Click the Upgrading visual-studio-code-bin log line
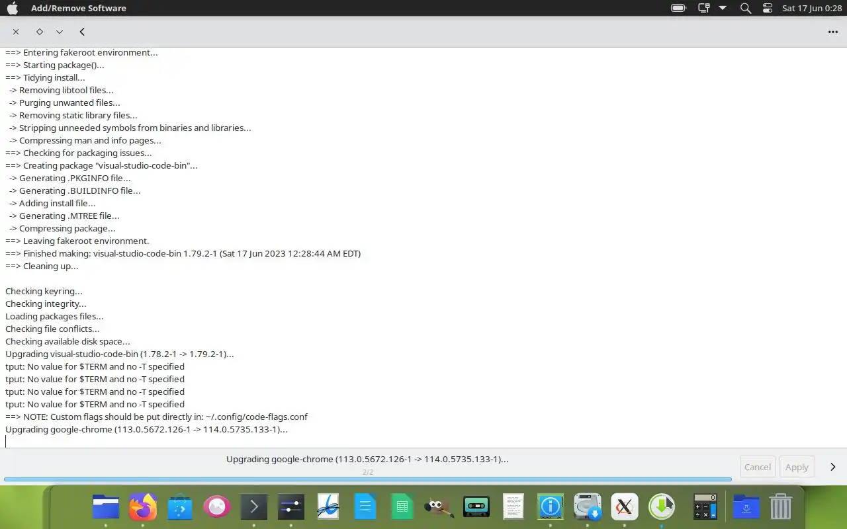This screenshot has width=847, height=529. click(x=120, y=354)
